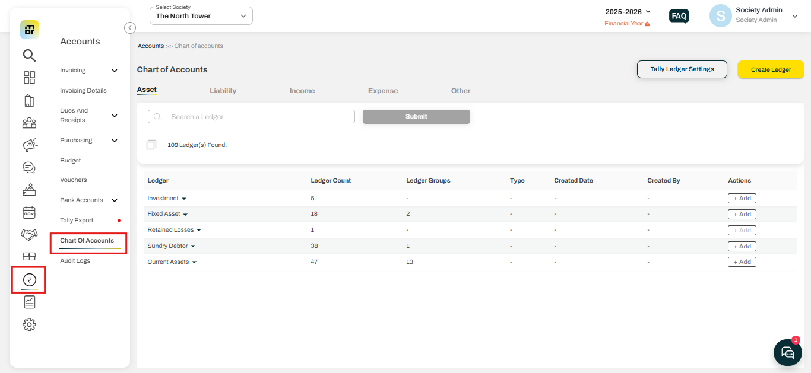Open the handshake icon in sidebar

pos(29,235)
